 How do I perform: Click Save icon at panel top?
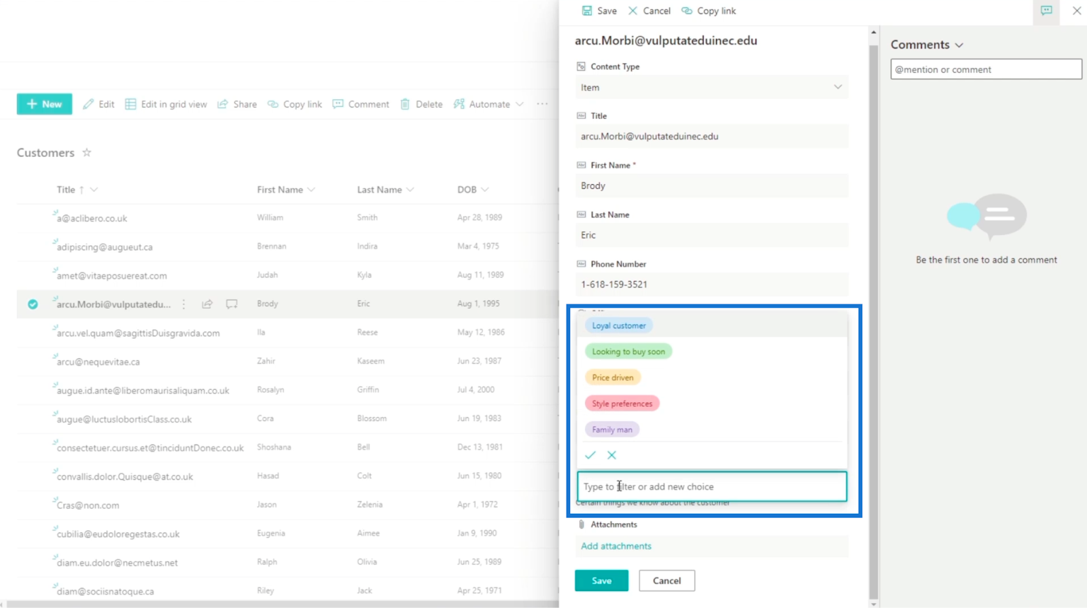click(x=599, y=11)
